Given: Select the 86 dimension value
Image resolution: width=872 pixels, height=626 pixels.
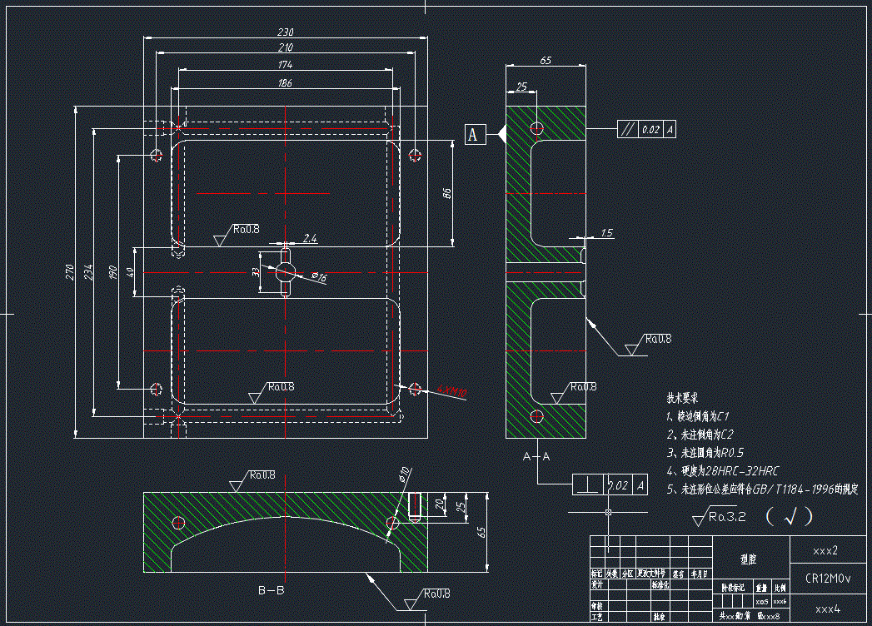Looking at the screenshot, I should (446, 193).
